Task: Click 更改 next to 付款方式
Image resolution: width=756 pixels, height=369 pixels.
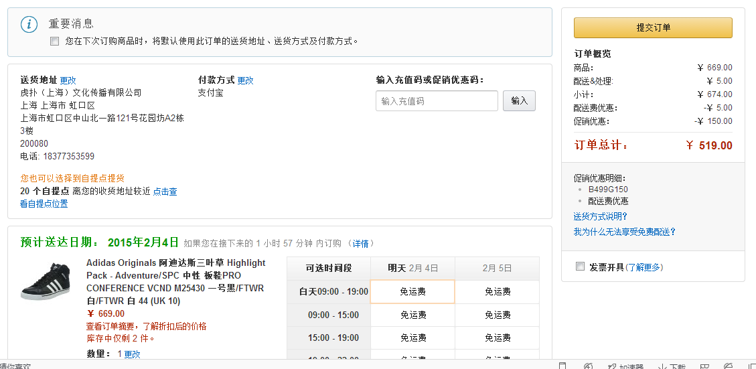Action: click(245, 80)
